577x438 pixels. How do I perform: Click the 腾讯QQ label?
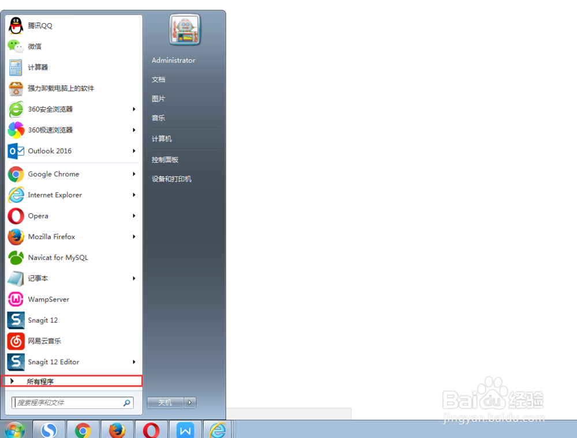pos(40,26)
